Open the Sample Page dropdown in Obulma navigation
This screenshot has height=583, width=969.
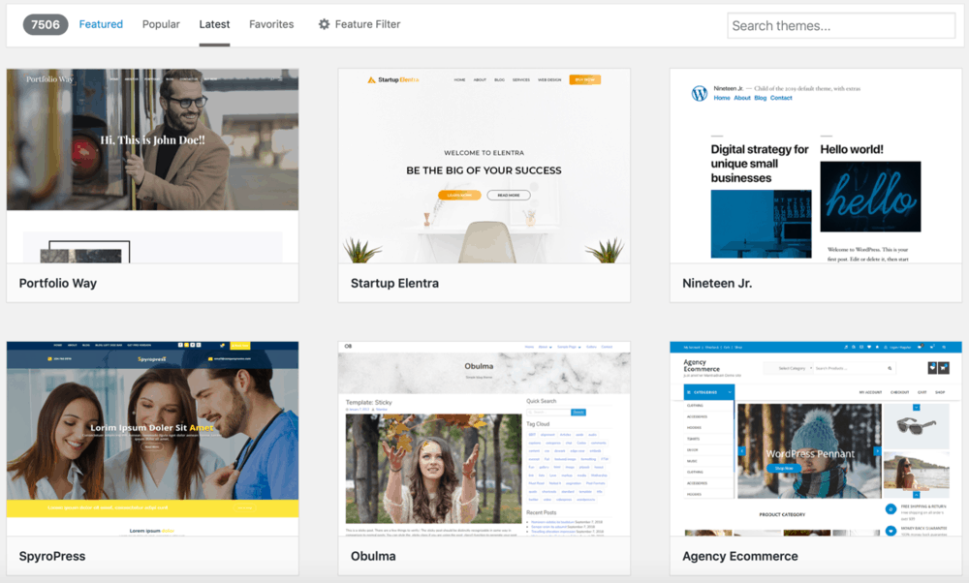570,347
